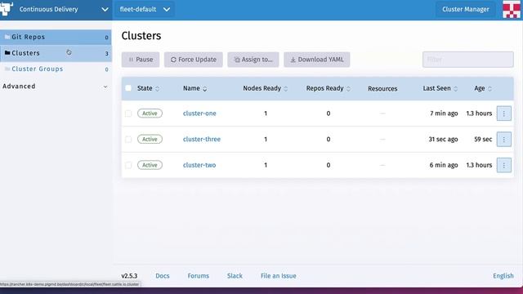523x294 pixels.
Task: Click the Active badge for cluster-one
Action: pyautogui.click(x=150, y=114)
